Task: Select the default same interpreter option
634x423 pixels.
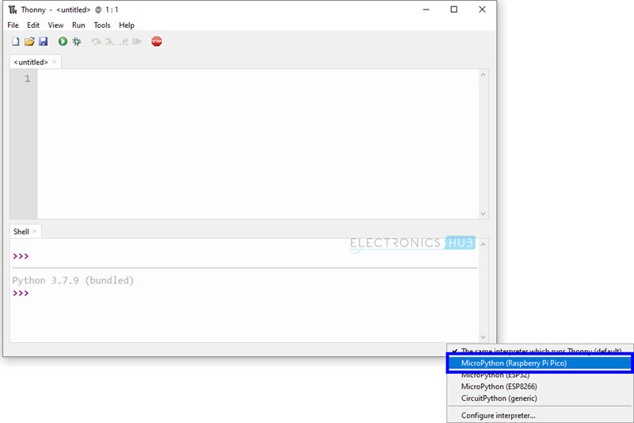Action: click(540, 351)
